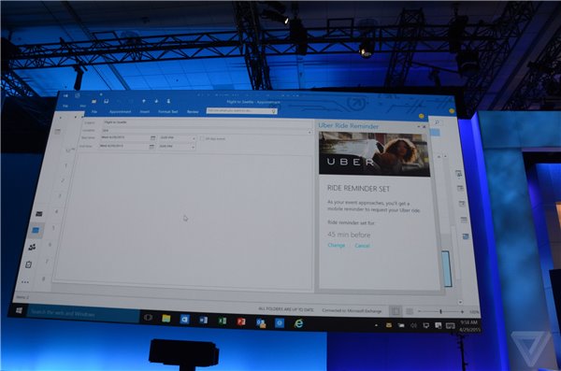
Task: Adjust the zoom slider in status bar
Action: pyautogui.click(x=440, y=311)
